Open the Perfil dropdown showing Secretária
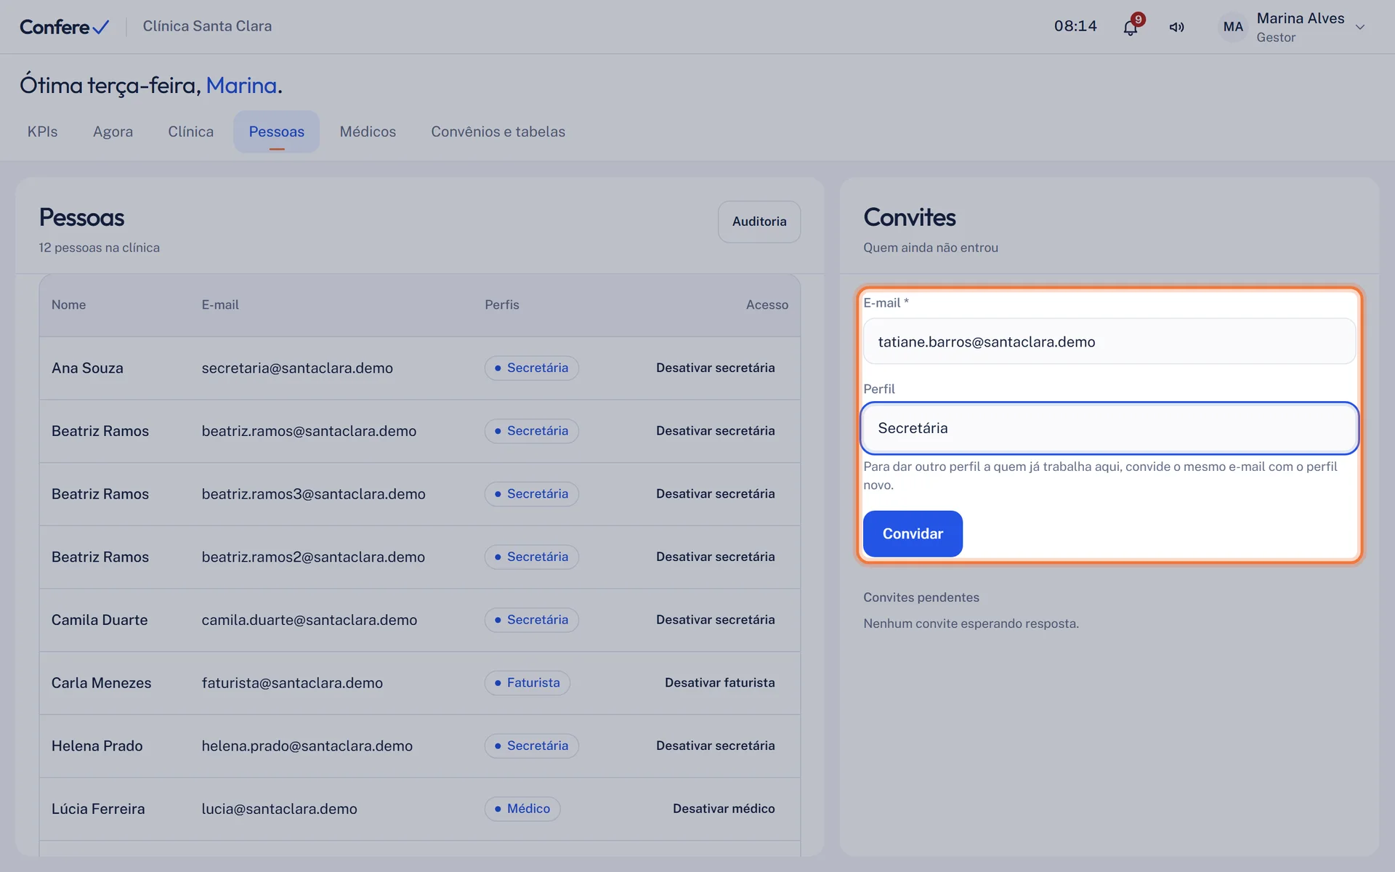1395x872 pixels. point(1109,428)
